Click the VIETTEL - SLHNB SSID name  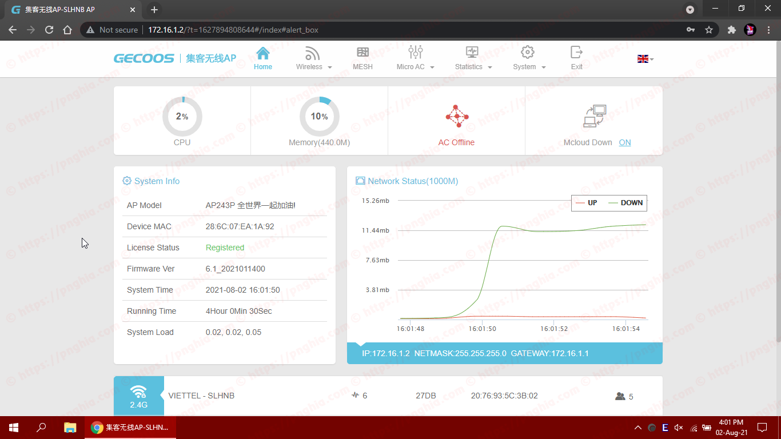coord(201,396)
